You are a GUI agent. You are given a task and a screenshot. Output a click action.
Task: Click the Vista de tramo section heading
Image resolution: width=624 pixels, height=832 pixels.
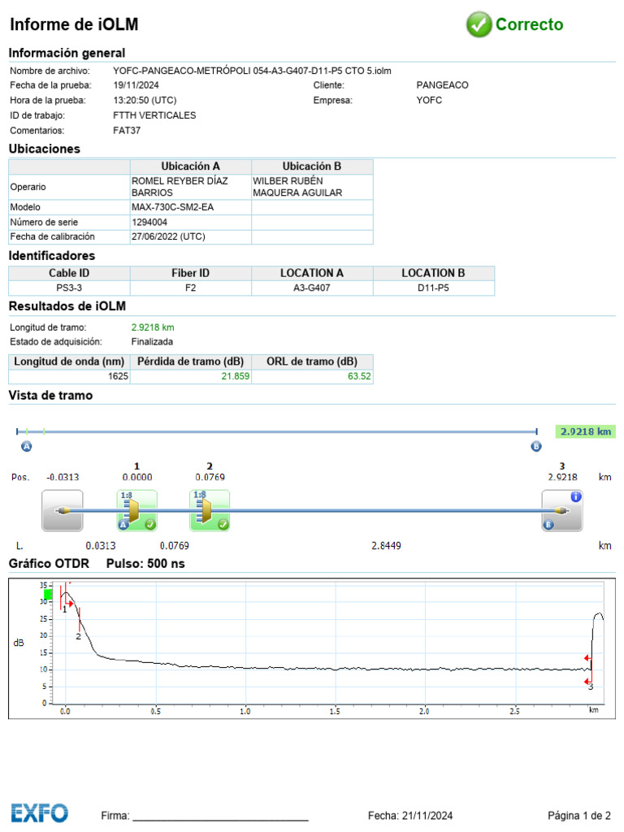point(50,396)
